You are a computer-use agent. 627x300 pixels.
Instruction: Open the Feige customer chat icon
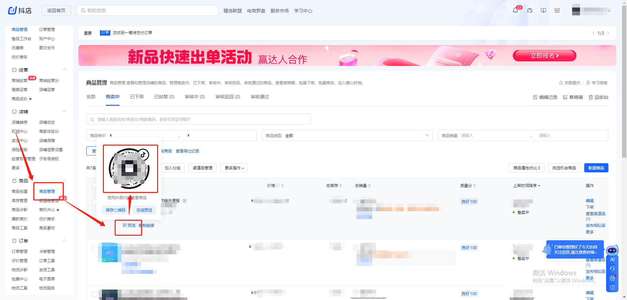pyautogui.click(x=530, y=10)
